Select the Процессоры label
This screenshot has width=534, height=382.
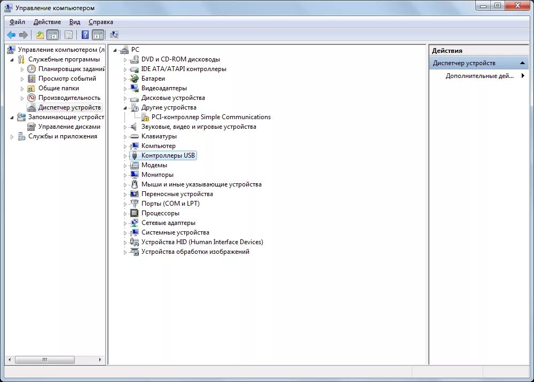[x=160, y=213]
